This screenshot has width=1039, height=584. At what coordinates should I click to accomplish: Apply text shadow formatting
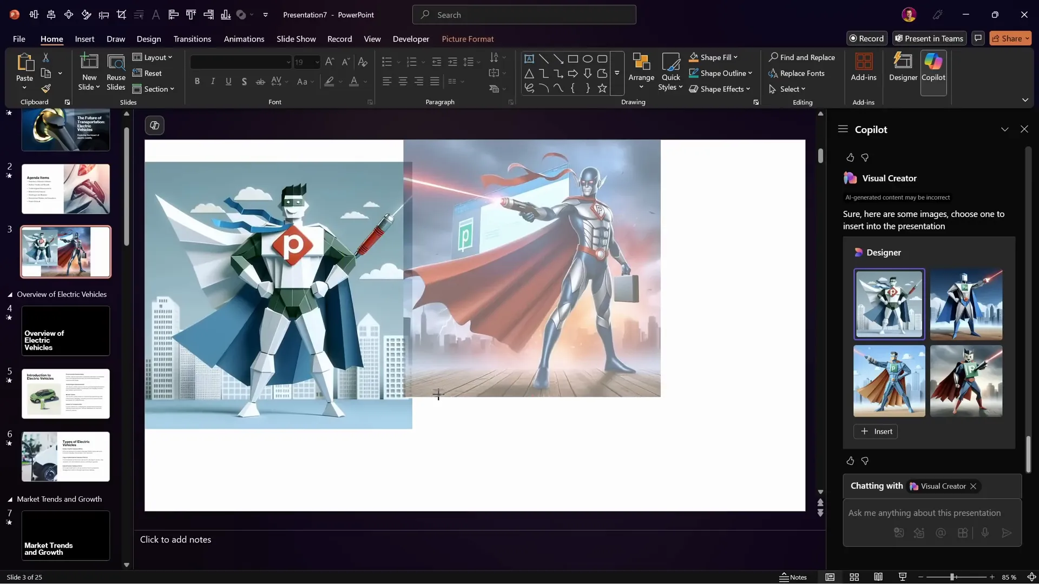(245, 82)
